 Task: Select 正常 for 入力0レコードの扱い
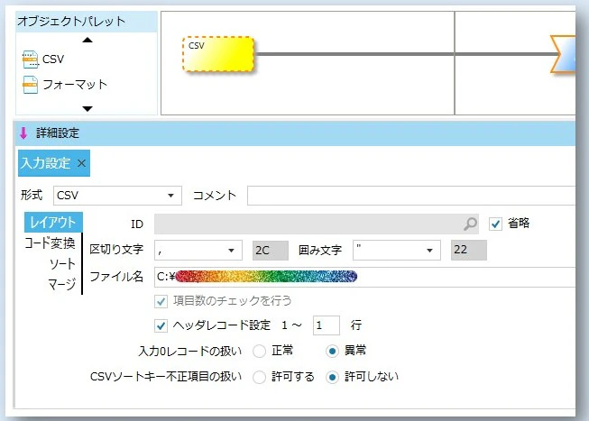click(x=260, y=352)
